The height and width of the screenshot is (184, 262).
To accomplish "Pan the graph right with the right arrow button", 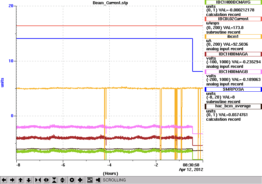I will tap(12, 180).
